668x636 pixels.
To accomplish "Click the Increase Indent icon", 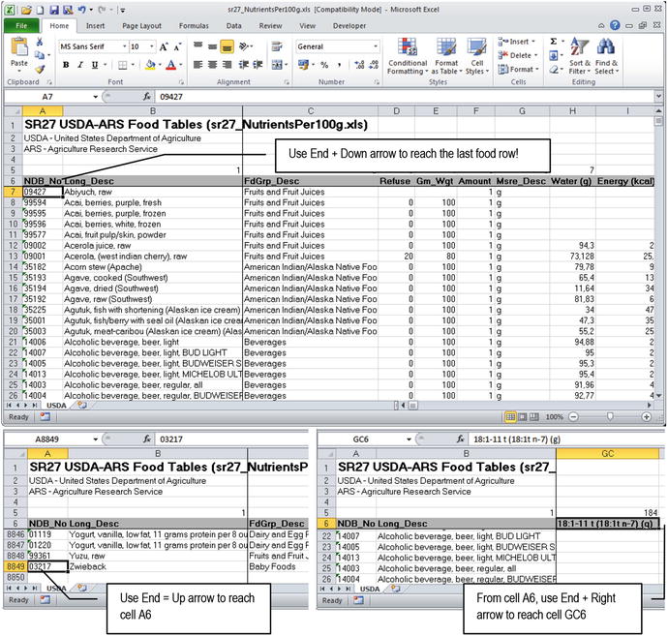I will coord(258,65).
